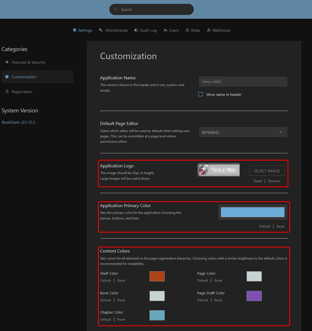Click the purple Page Draft Color swatch
Viewport: 312px width, 331px height.
pos(254,296)
